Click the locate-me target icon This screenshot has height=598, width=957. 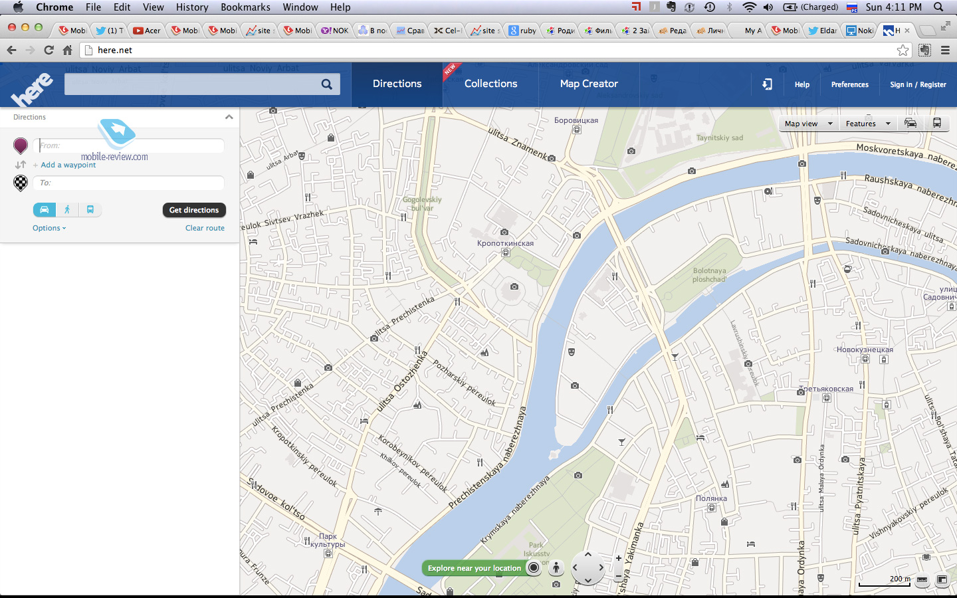pyautogui.click(x=534, y=567)
